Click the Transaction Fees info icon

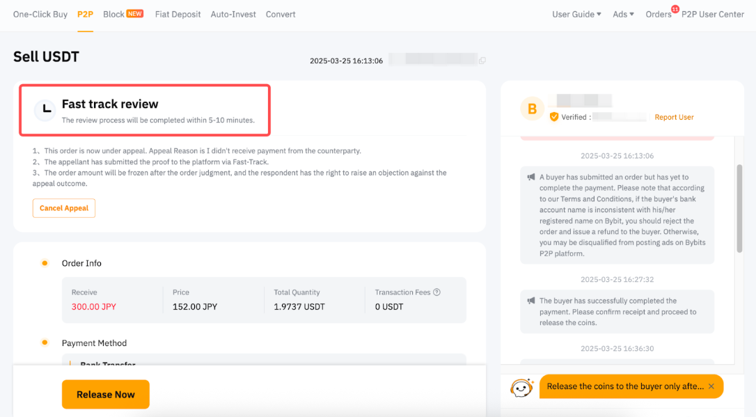coord(437,292)
